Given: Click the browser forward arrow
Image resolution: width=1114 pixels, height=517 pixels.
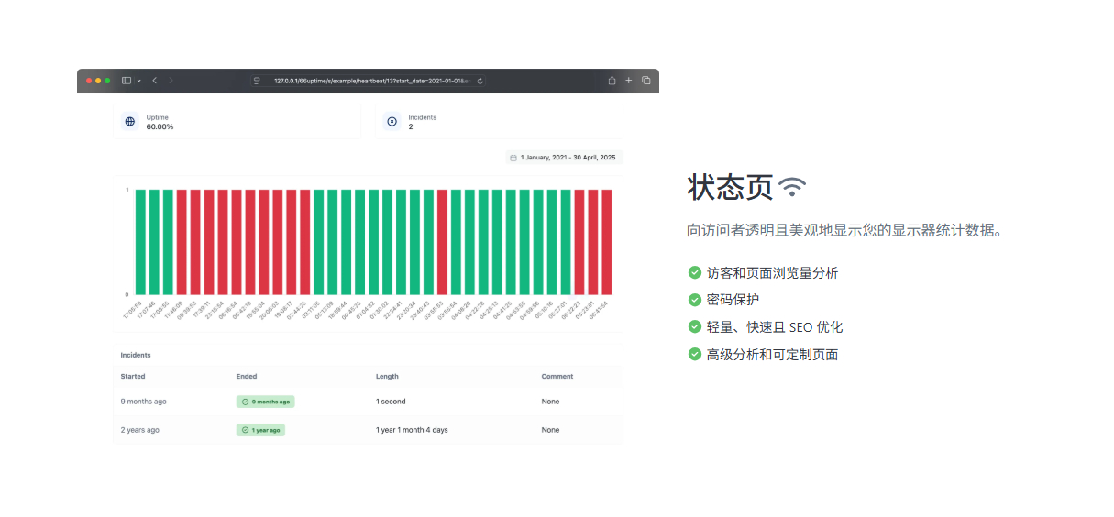Looking at the screenshot, I should (x=171, y=81).
